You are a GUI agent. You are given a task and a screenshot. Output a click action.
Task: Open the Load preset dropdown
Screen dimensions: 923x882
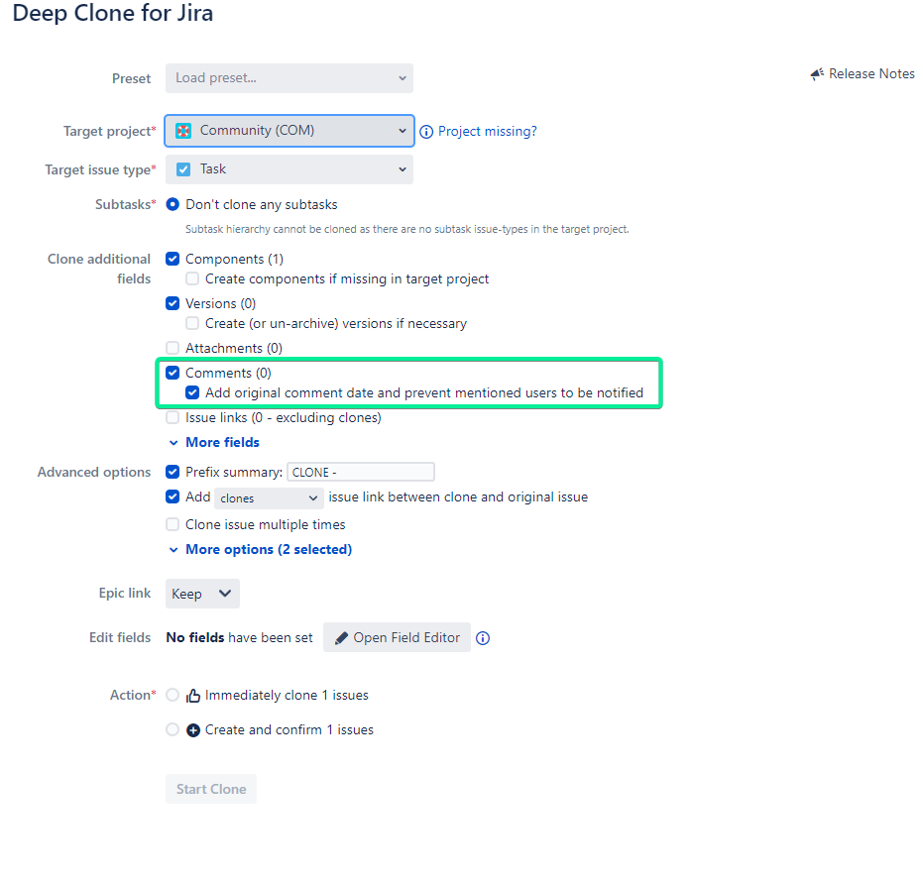[x=289, y=78]
